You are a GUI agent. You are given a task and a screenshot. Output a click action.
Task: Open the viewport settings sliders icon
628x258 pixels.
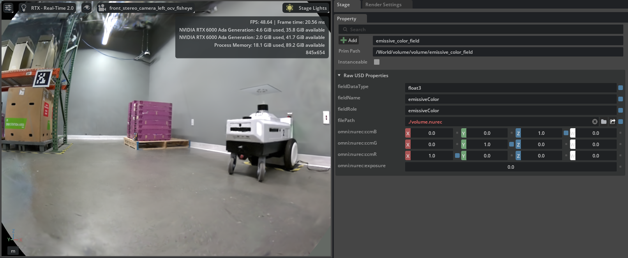[x=8, y=8]
